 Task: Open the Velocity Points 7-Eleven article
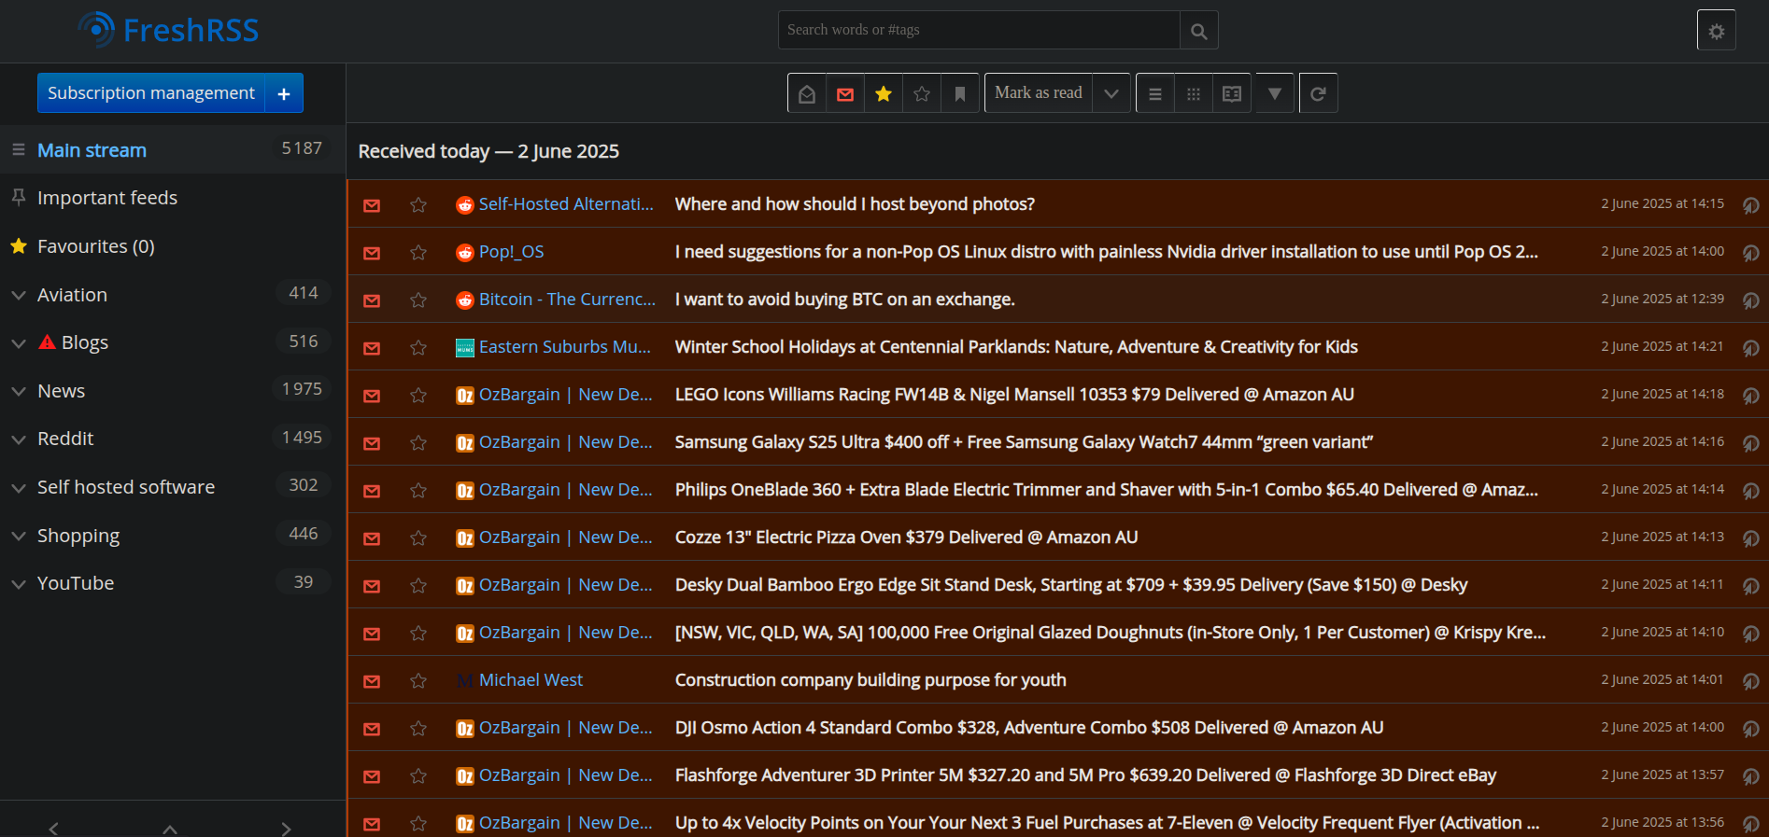[x=1107, y=822]
